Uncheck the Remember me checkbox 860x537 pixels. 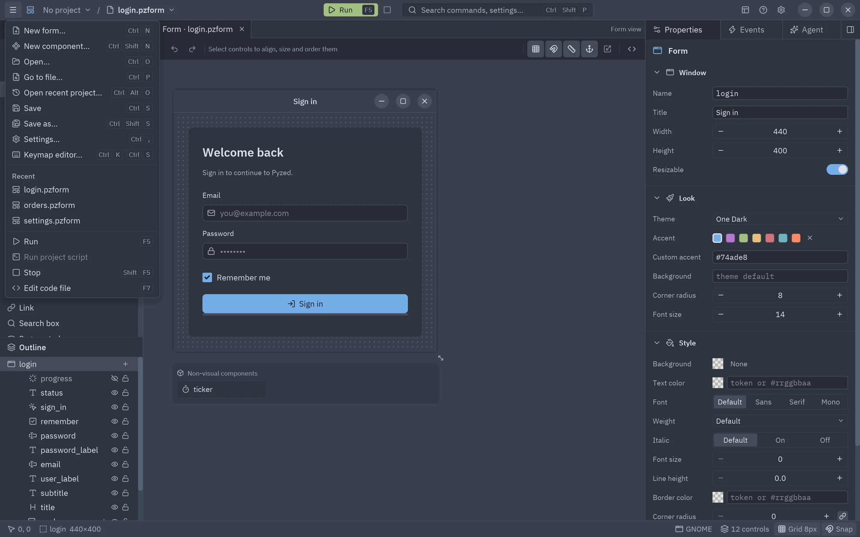pyautogui.click(x=207, y=277)
